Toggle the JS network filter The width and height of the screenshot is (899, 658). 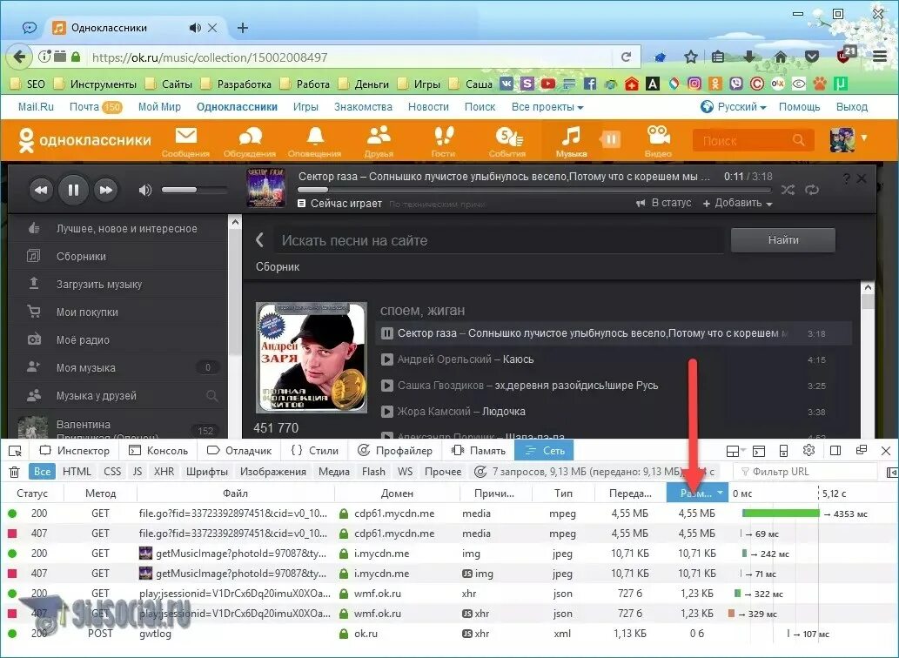[137, 472]
